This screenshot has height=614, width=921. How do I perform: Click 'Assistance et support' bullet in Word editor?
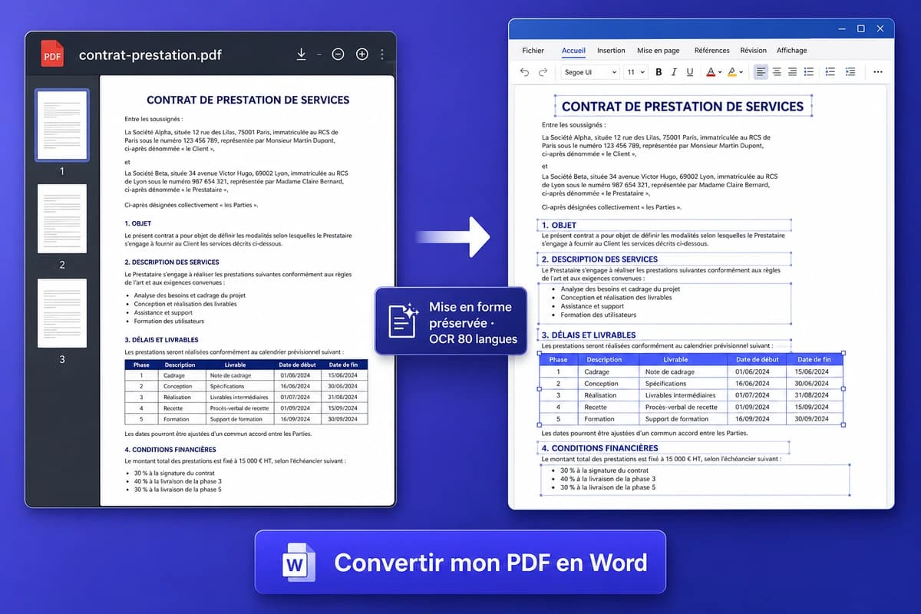pyautogui.click(x=592, y=306)
